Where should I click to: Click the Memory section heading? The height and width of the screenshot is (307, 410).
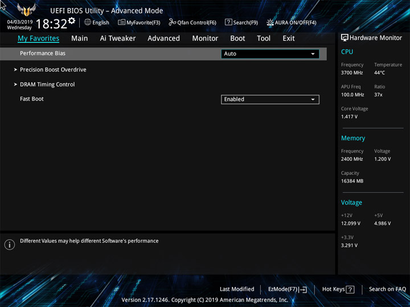coord(353,138)
